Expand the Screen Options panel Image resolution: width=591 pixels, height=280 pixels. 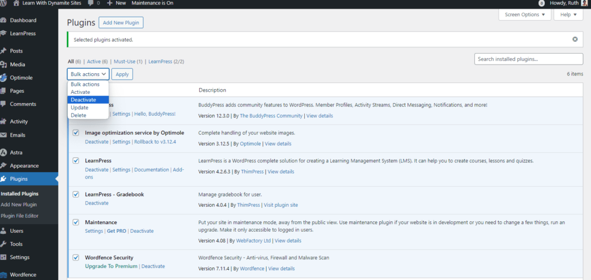click(524, 14)
